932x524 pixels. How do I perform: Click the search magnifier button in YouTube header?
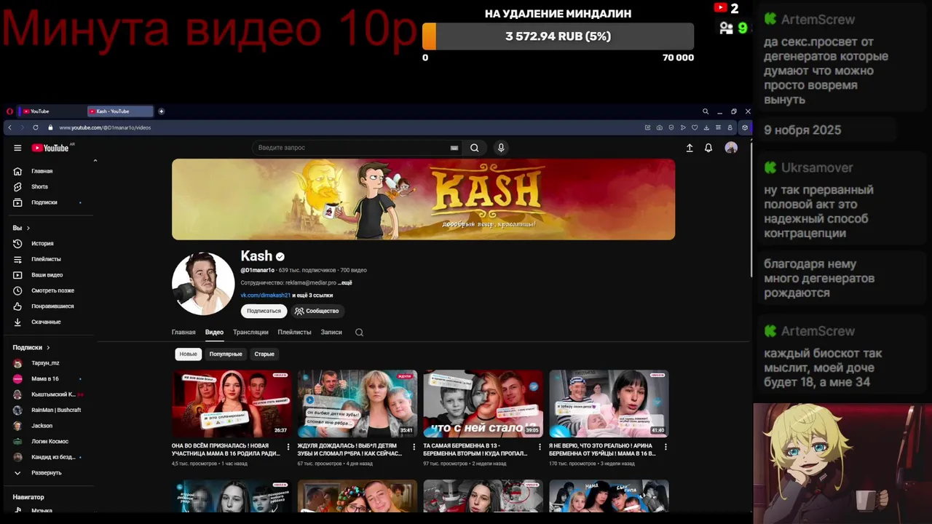click(474, 148)
